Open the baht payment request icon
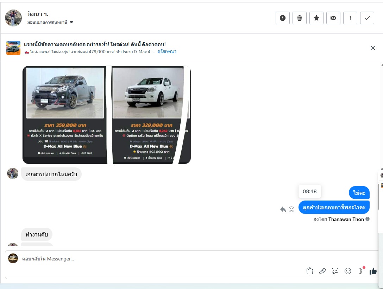 coord(360,271)
